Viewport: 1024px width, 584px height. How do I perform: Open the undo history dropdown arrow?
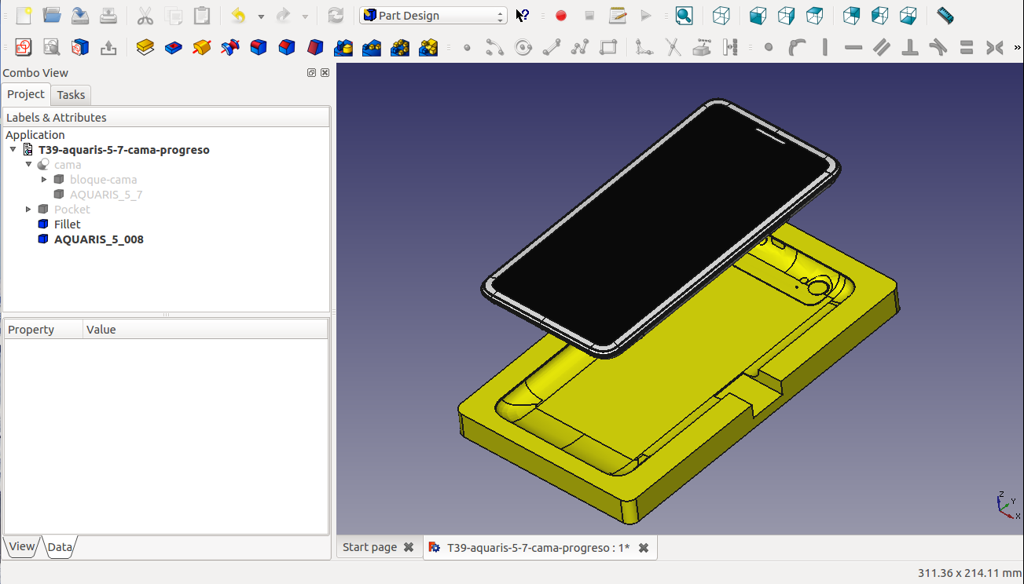[261, 16]
